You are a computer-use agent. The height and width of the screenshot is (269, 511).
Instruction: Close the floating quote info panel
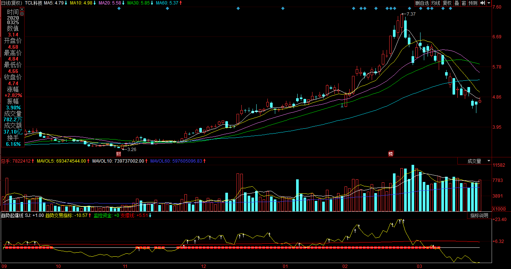pyautogui.click(x=22, y=9)
